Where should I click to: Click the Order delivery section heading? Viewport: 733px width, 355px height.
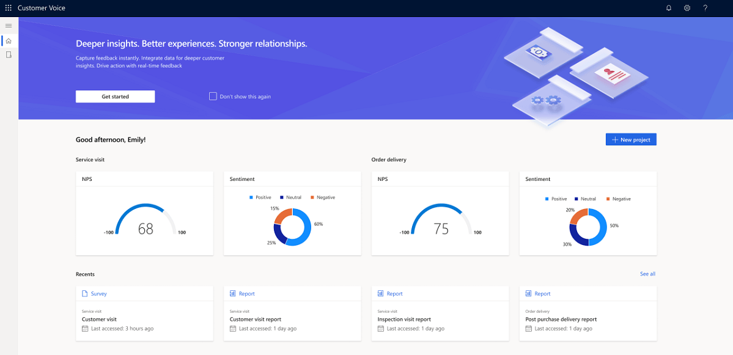[389, 159]
